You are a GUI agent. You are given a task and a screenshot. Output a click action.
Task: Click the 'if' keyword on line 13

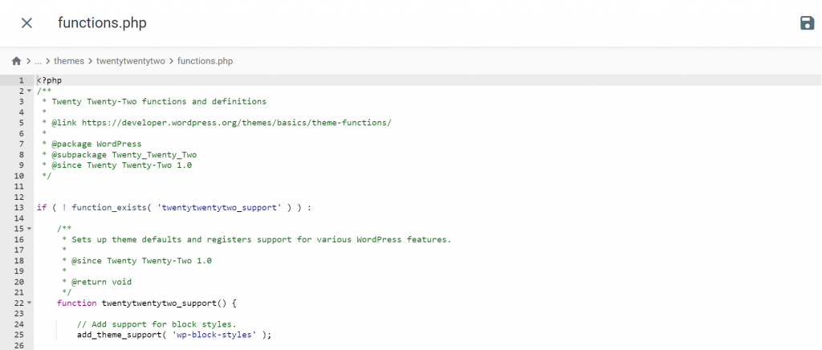42,207
